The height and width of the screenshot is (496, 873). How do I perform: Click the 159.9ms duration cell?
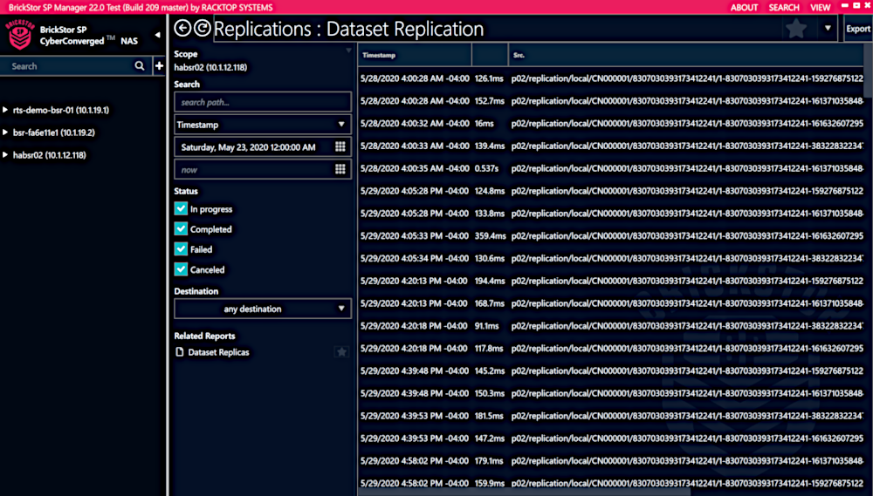(490, 483)
